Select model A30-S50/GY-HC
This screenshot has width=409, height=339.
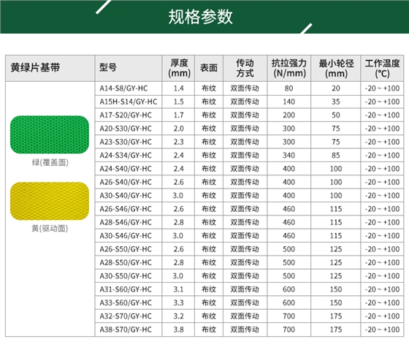[x=126, y=276]
